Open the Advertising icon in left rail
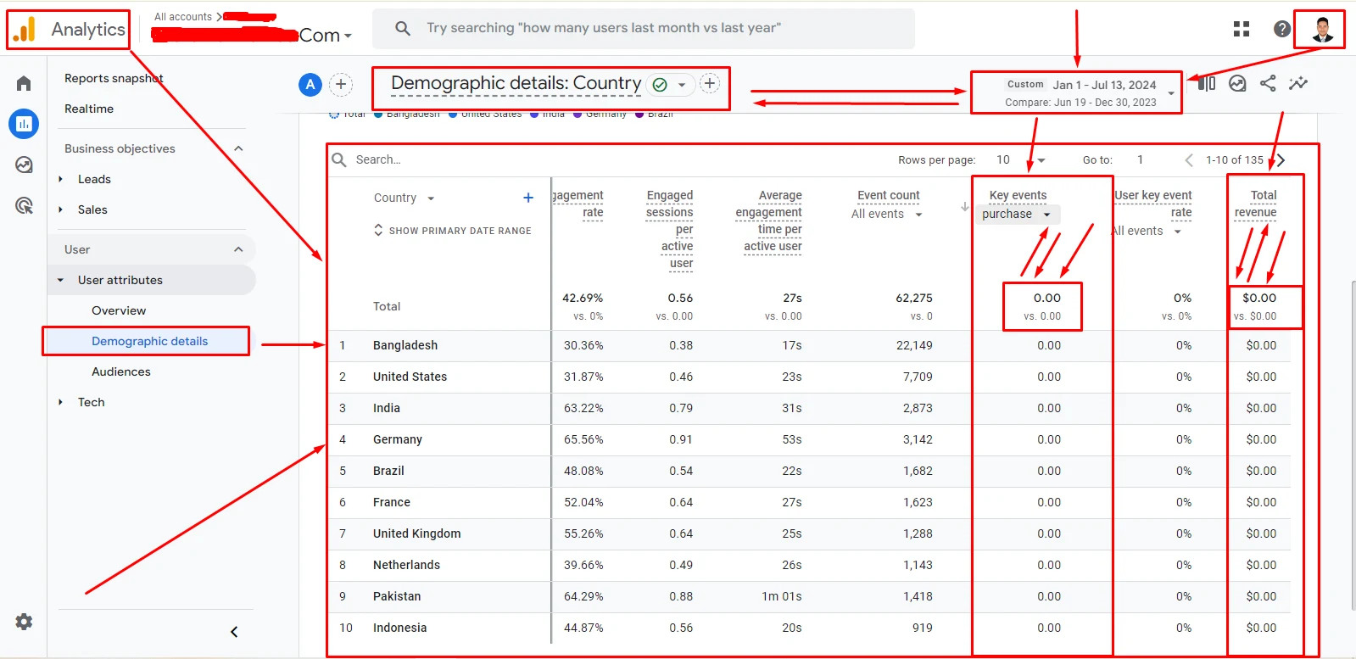Viewport: 1356px width, 659px height. (24, 205)
